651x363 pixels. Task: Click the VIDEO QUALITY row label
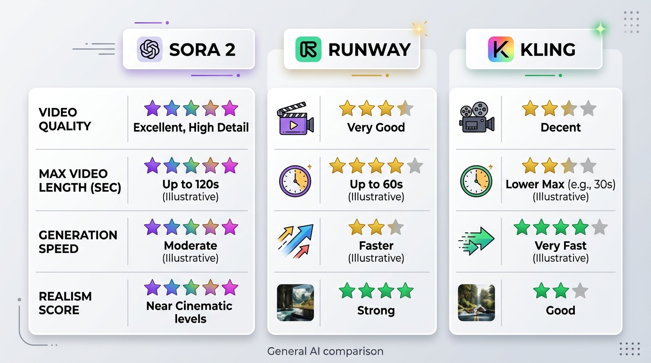64,119
